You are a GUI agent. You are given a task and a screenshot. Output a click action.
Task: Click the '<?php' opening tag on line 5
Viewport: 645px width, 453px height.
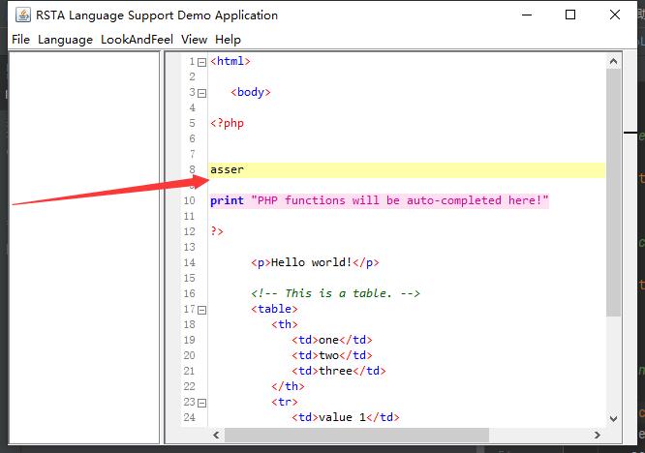[227, 123]
